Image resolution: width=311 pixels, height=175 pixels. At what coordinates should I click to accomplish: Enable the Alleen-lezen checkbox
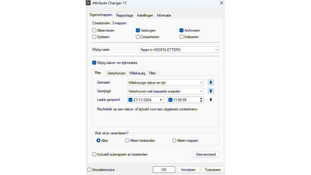tap(94, 30)
